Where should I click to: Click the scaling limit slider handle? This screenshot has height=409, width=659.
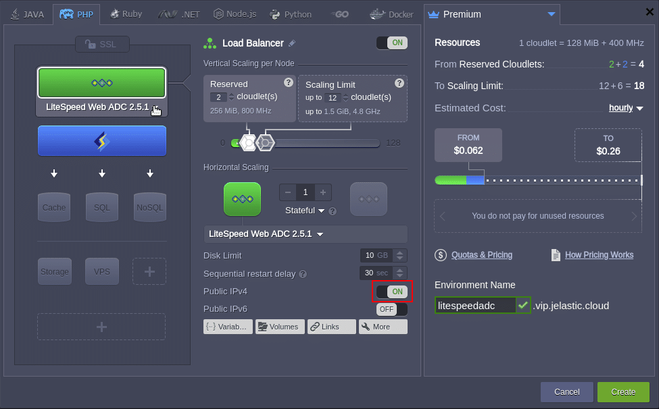265,143
